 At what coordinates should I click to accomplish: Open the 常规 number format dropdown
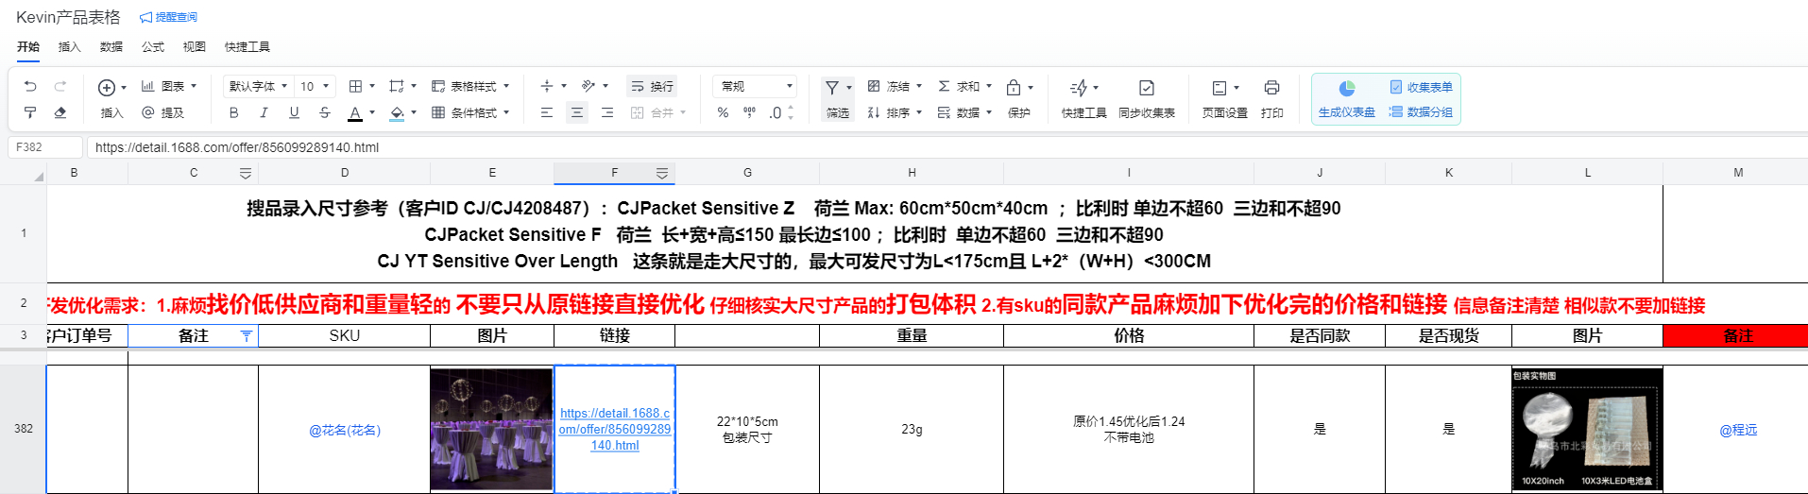pos(756,86)
